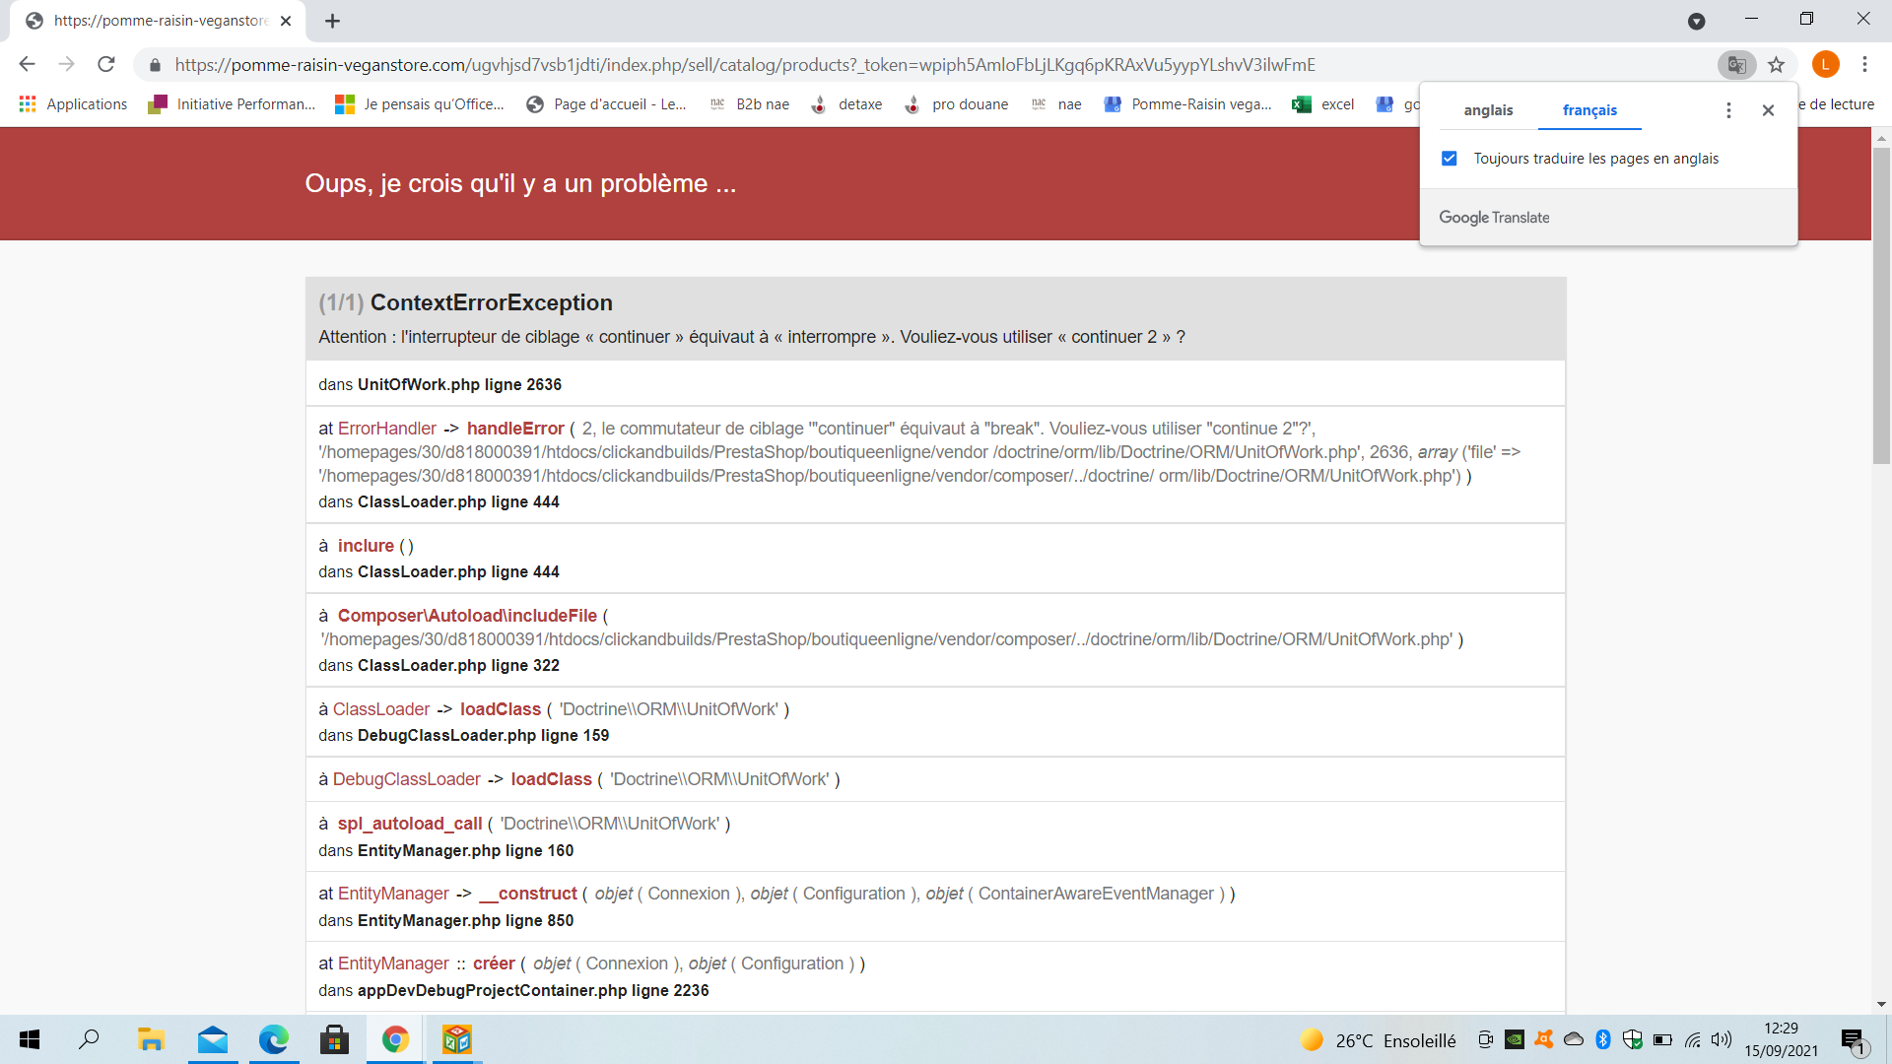Screen dimensions: 1892x1064
Task: Go back to the previous page
Action: (27, 65)
